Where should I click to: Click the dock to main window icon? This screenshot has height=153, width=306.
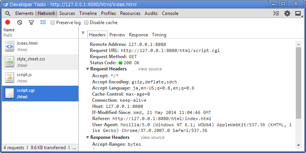[x=298, y=13]
